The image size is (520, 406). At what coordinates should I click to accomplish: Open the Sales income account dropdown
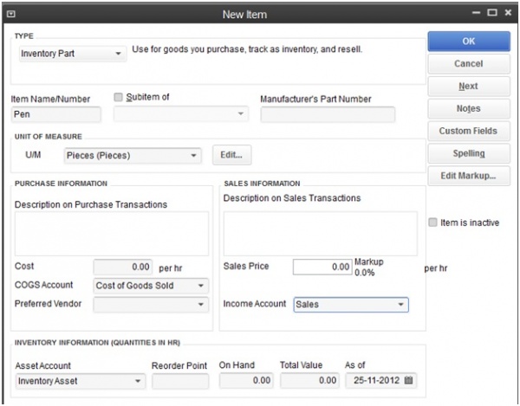[400, 305]
